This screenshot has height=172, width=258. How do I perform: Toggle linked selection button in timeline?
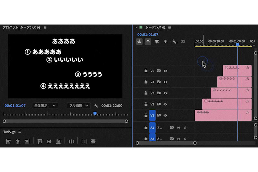(157, 42)
